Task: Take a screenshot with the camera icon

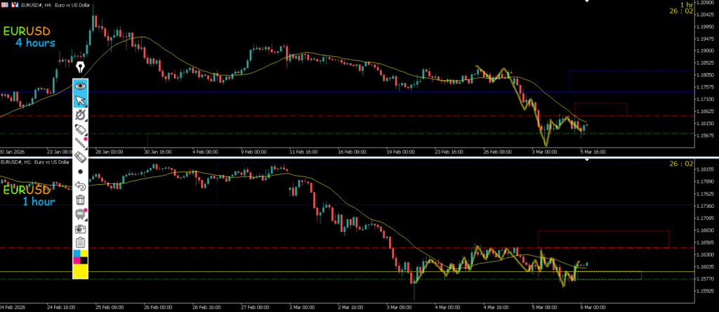Action: tap(81, 228)
